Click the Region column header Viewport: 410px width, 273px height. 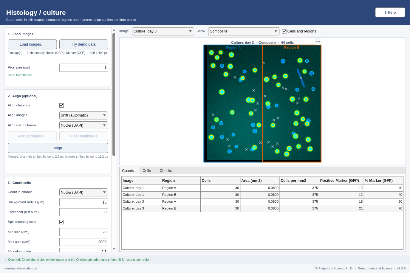[x=181, y=181]
